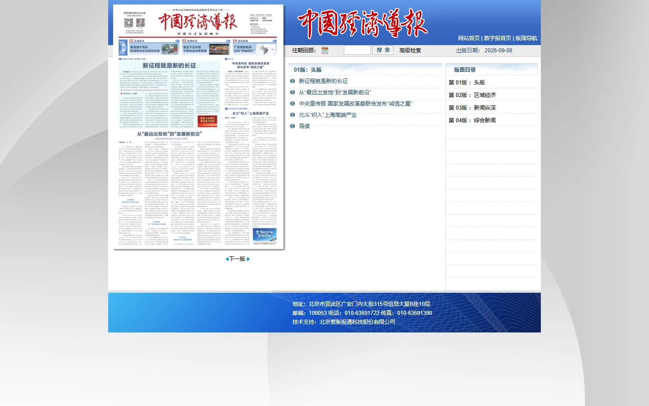649x406 pixels.
Task: Open 高级检索 advanced search
Action: (410, 51)
